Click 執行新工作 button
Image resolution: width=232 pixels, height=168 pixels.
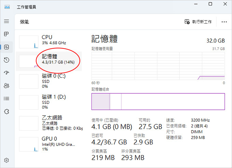pos(198,22)
